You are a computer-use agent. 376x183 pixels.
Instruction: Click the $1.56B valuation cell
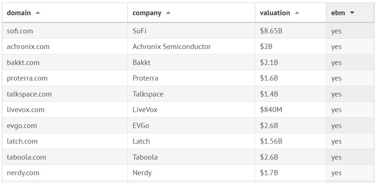(x=271, y=141)
